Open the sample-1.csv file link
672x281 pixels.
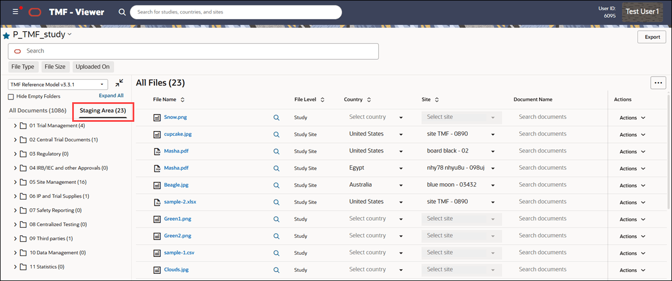point(178,253)
